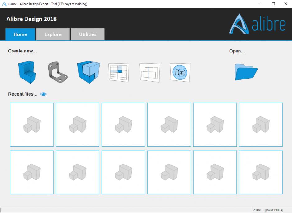292x213 pixels.
Task: Open third recent file thumbnail in bottom row
Action: pos(123,172)
